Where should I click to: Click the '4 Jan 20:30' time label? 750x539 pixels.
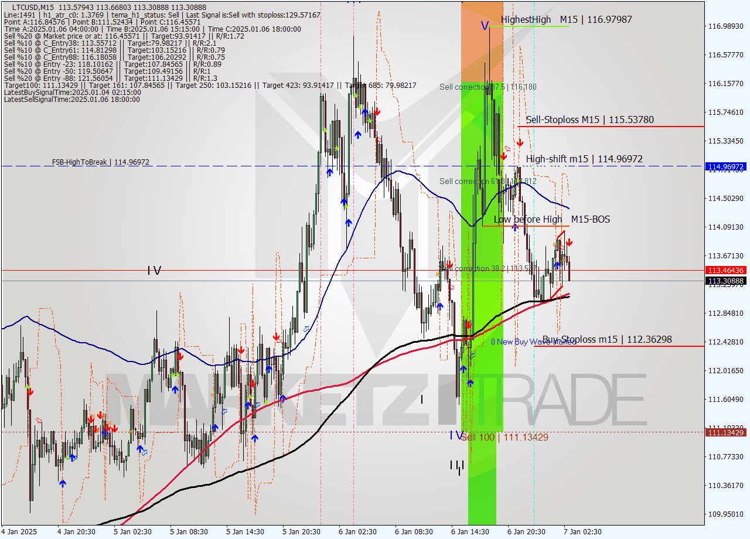77,531
